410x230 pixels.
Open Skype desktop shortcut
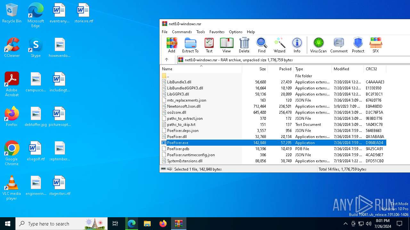(x=36, y=48)
